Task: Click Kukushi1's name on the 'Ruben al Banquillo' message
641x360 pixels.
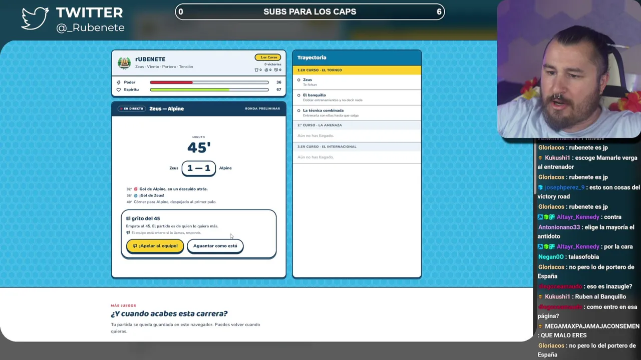Action: click(x=557, y=296)
